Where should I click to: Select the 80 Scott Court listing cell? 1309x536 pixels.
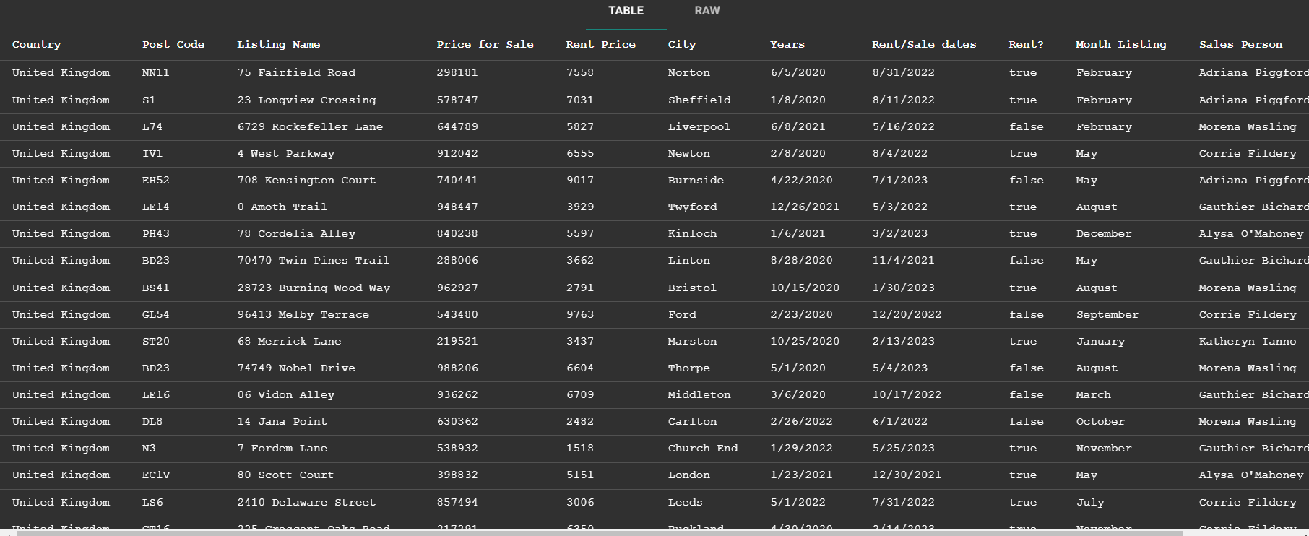click(285, 475)
